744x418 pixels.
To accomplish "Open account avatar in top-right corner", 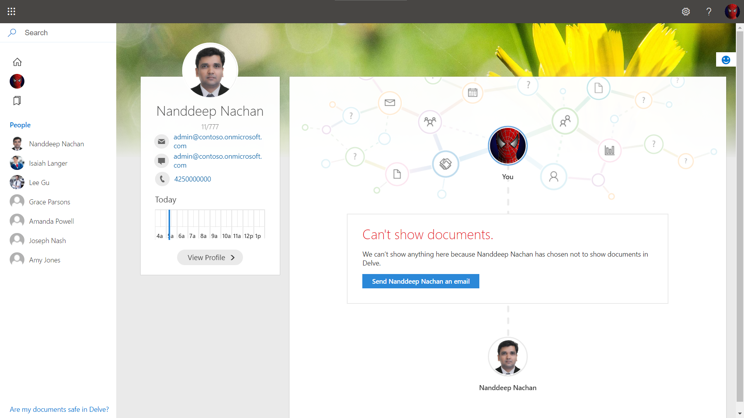I will click(732, 12).
